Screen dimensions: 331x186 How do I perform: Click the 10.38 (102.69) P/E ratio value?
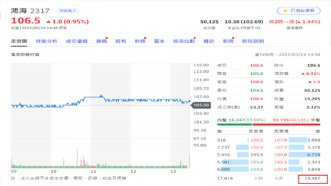[244, 22]
